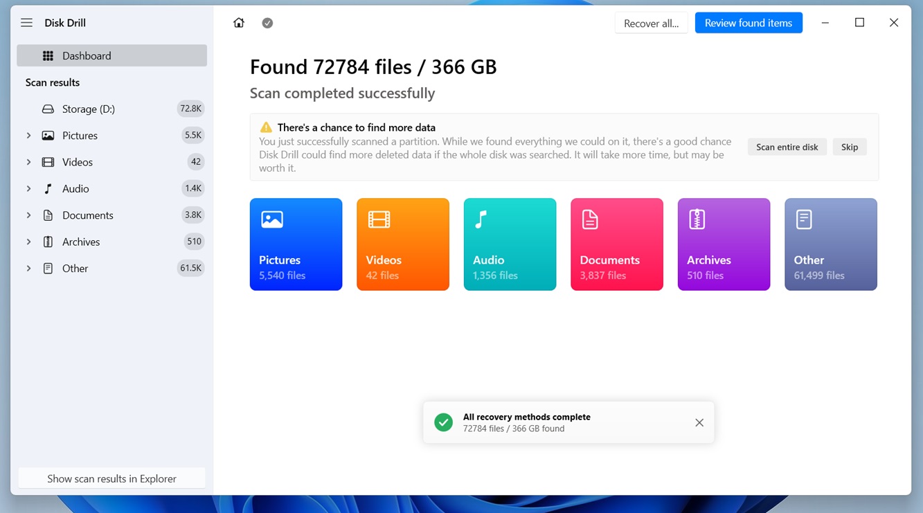Click the home icon

[x=239, y=23]
